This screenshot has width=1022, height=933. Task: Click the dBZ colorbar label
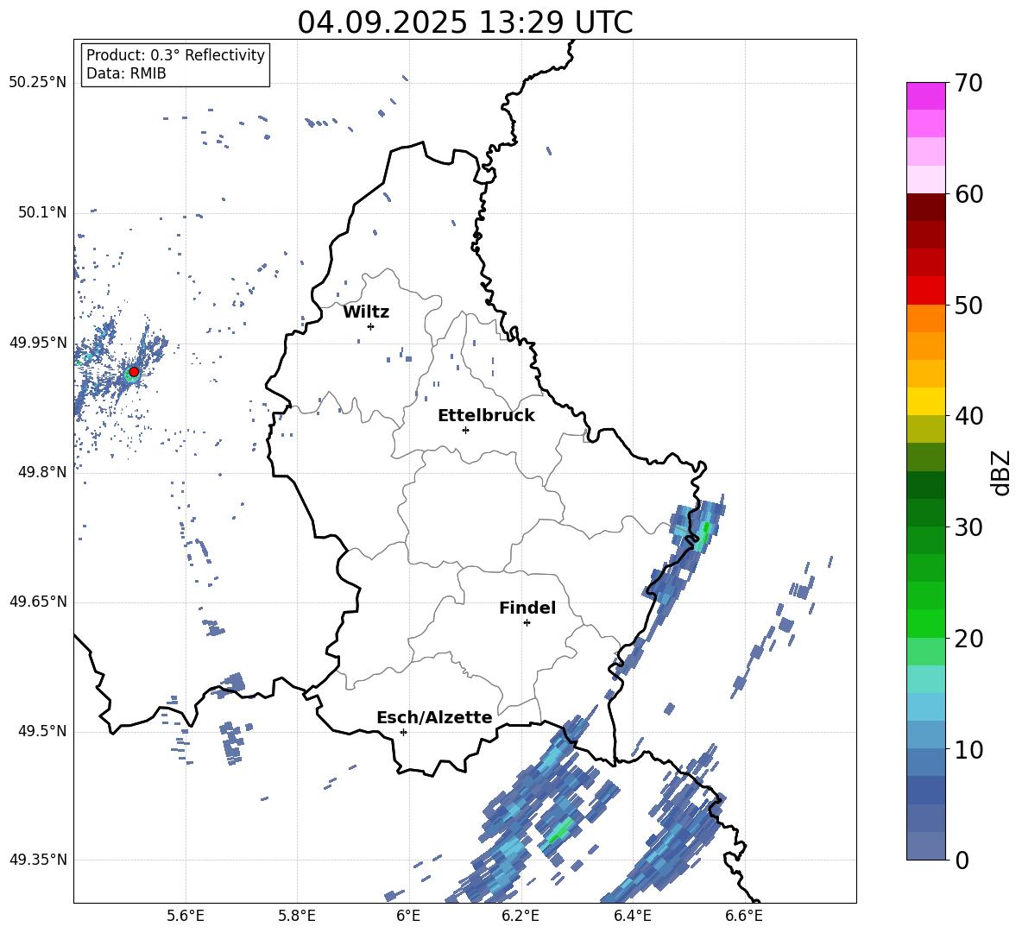click(1002, 472)
